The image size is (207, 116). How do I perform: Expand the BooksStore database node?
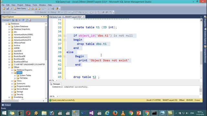[9, 54]
